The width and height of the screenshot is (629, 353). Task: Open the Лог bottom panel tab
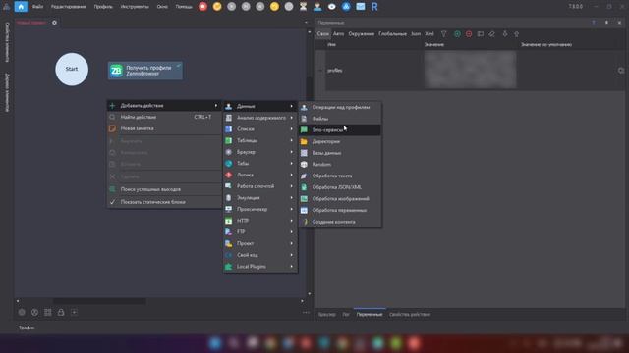pos(346,315)
